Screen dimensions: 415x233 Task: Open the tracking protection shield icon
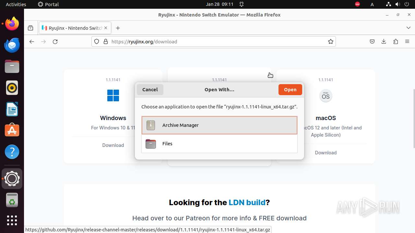point(97,41)
